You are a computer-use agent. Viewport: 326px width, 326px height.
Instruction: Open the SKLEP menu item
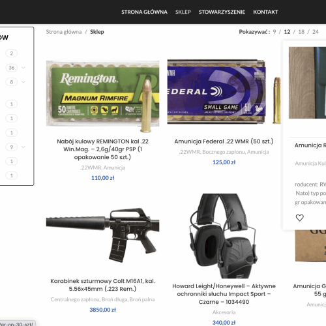pos(183,12)
